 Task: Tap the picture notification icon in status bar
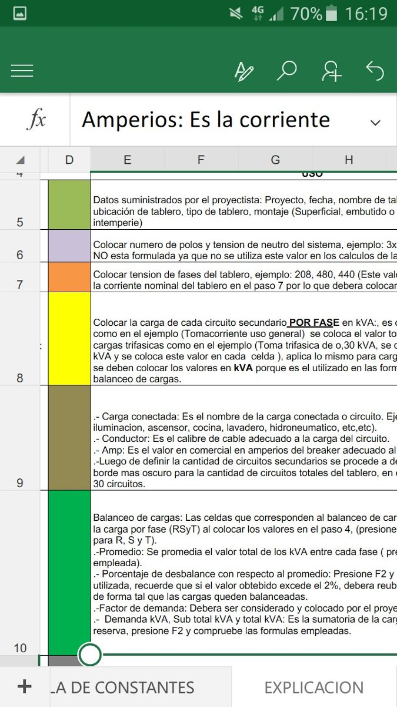pos(19,13)
